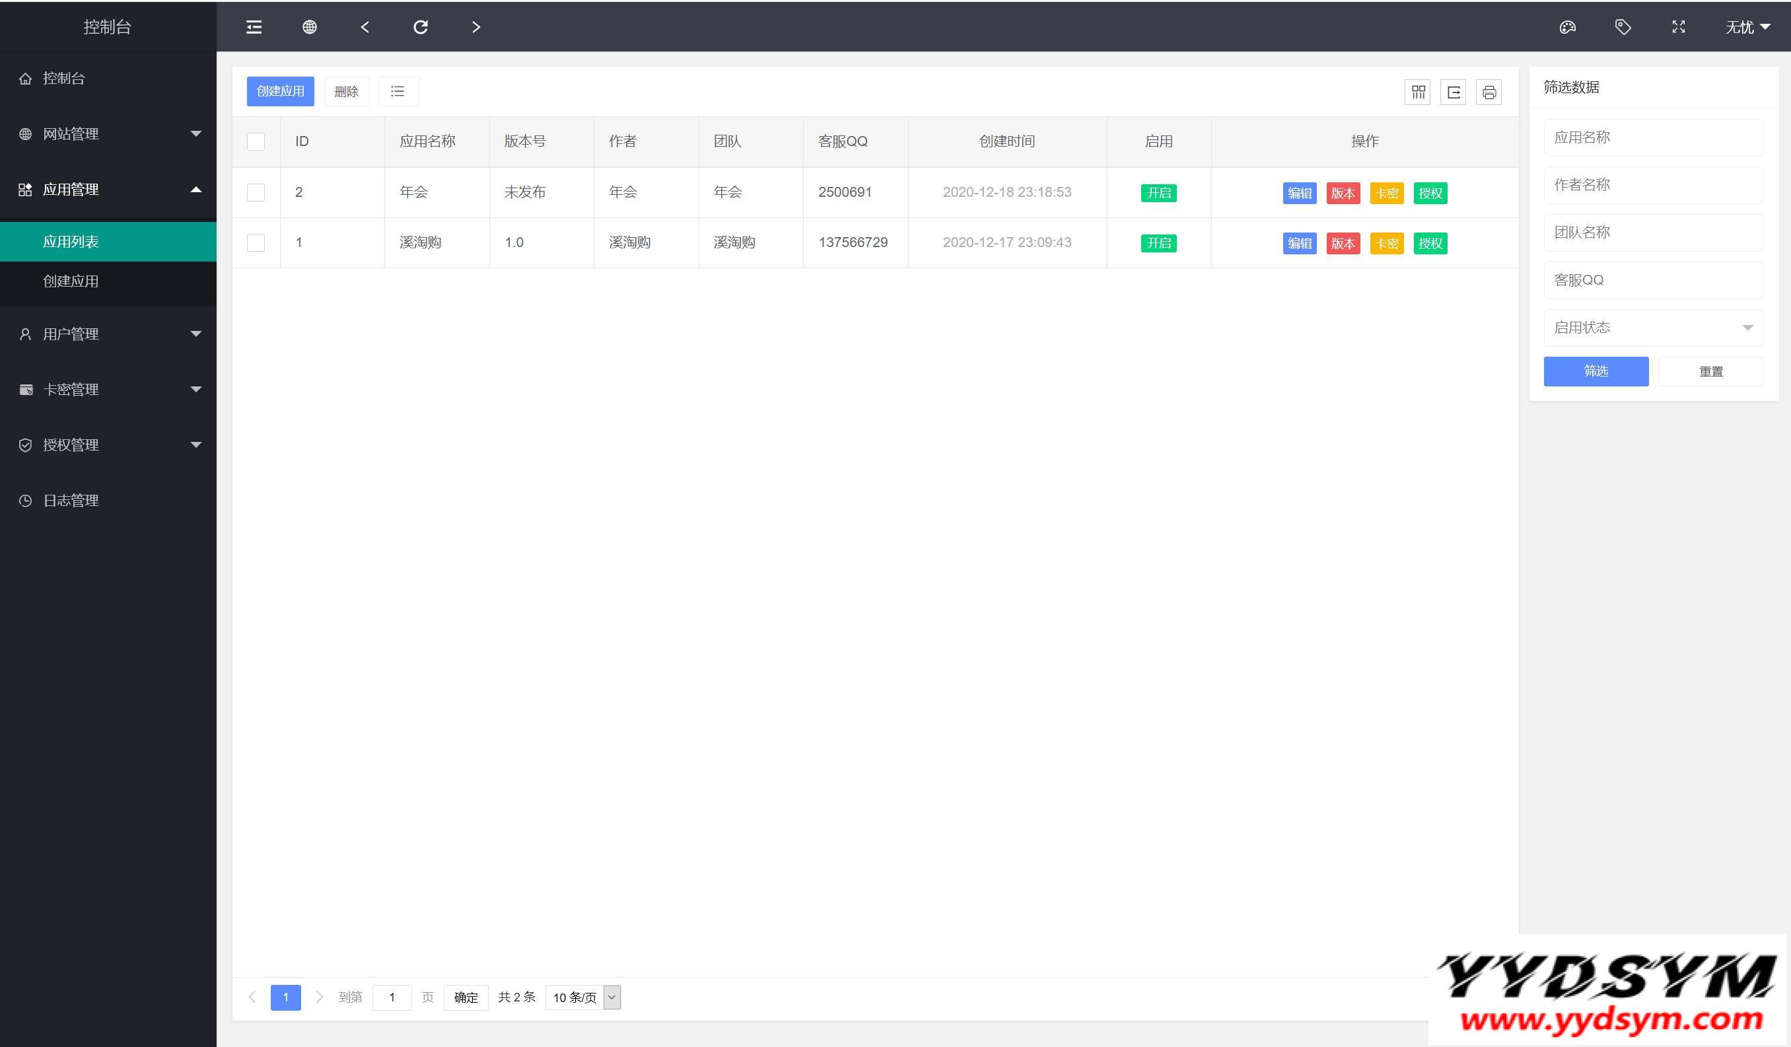The height and width of the screenshot is (1047, 1791).
Task: Tick the checkbox for row ID 2
Action: pos(256,193)
